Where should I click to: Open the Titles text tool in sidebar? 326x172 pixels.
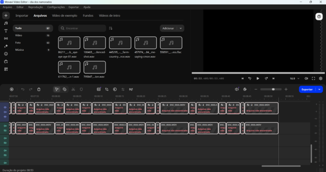(x=6, y=31)
